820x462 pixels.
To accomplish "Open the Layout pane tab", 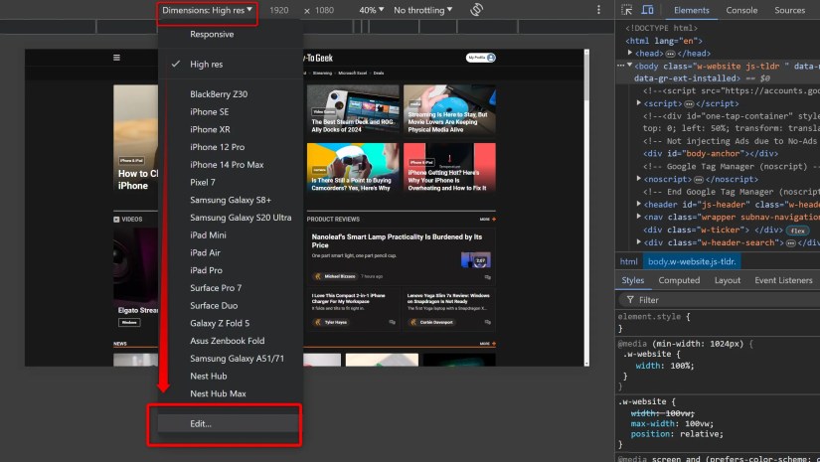I will coord(728,280).
